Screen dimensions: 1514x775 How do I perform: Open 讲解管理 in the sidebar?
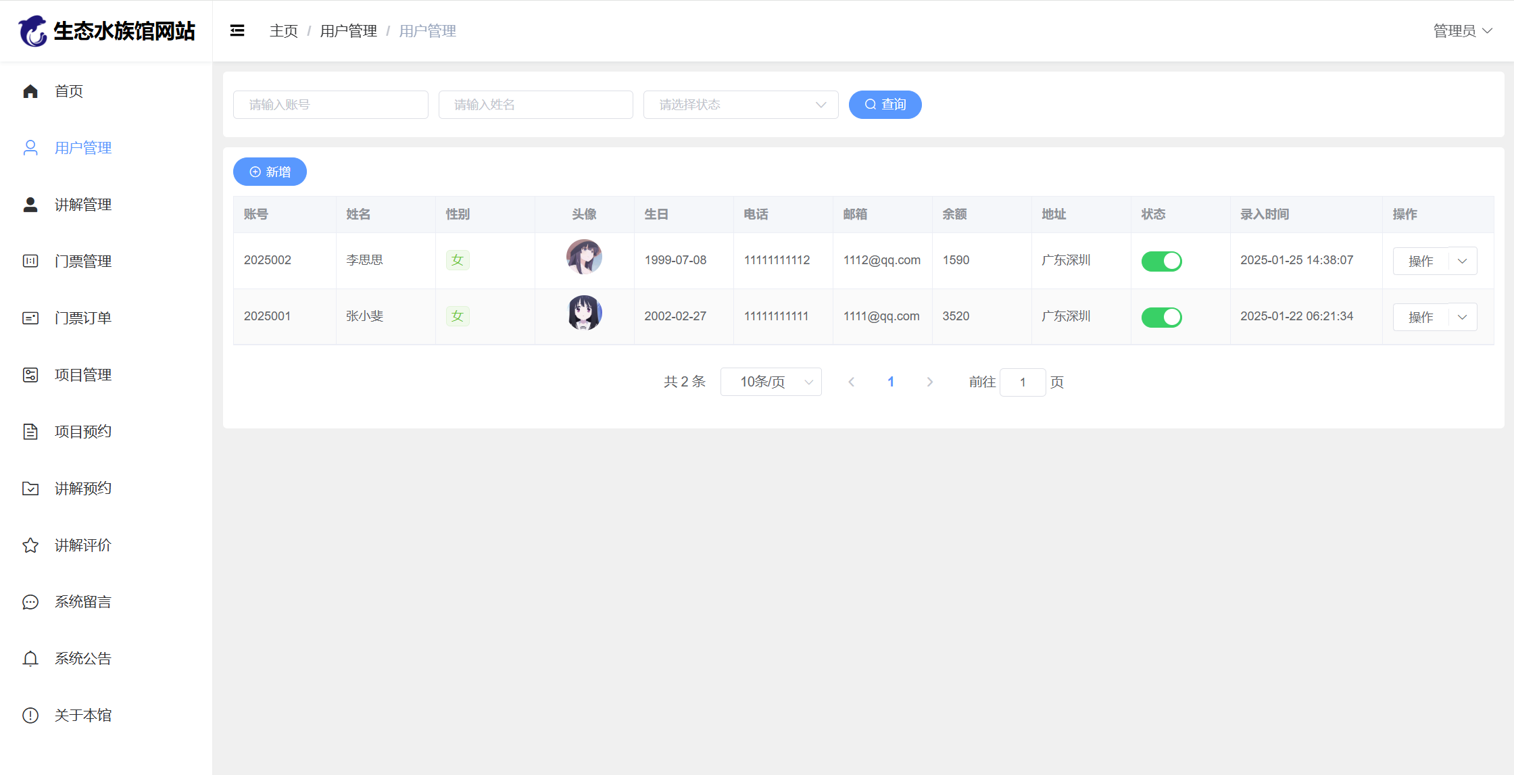(83, 205)
